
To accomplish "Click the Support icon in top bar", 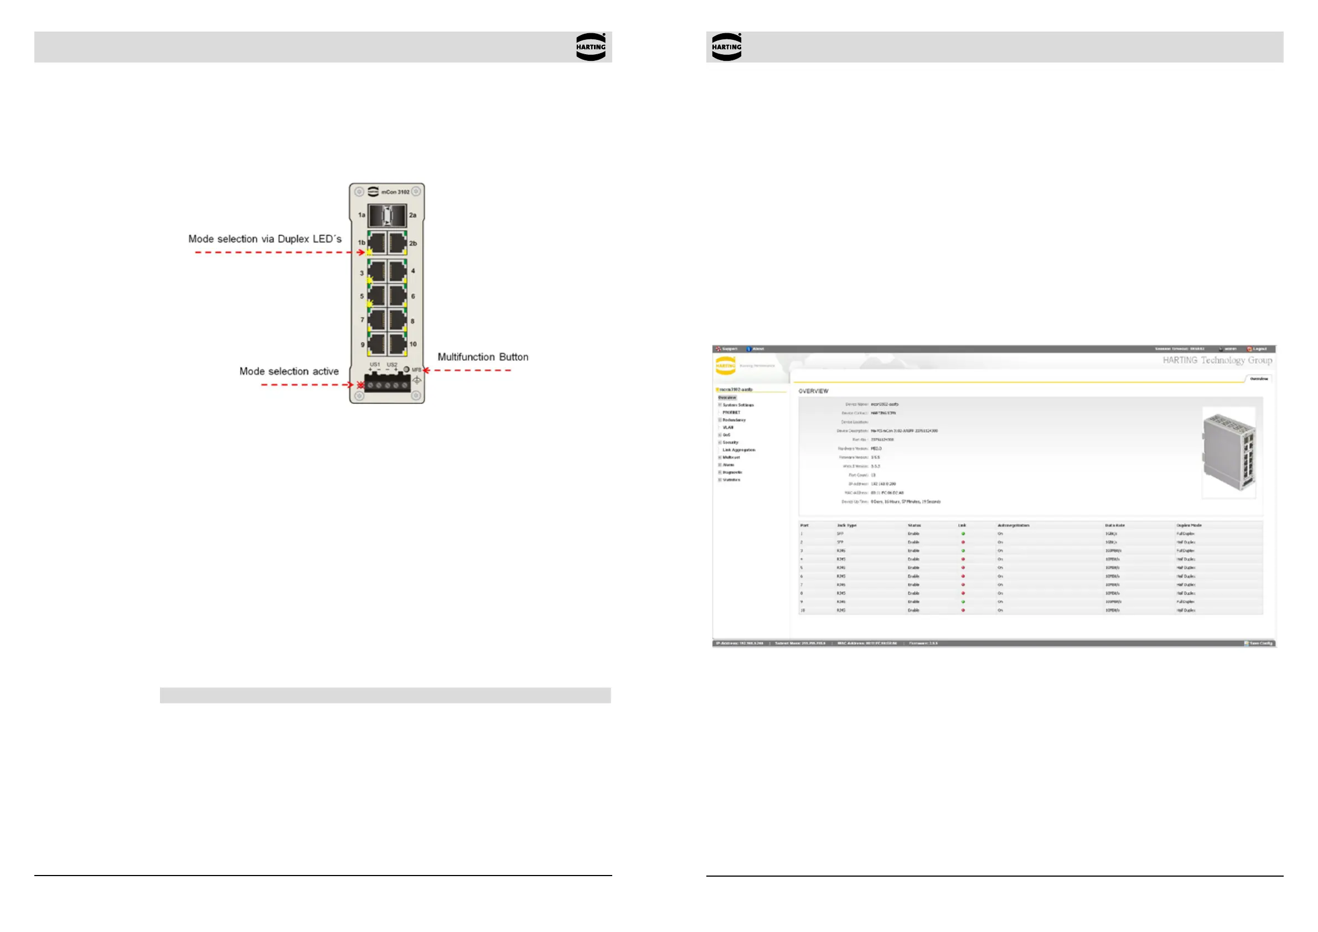I will pyautogui.click(x=718, y=349).
